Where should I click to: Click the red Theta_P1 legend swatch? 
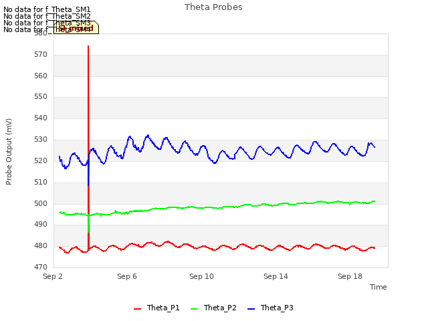point(137,309)
